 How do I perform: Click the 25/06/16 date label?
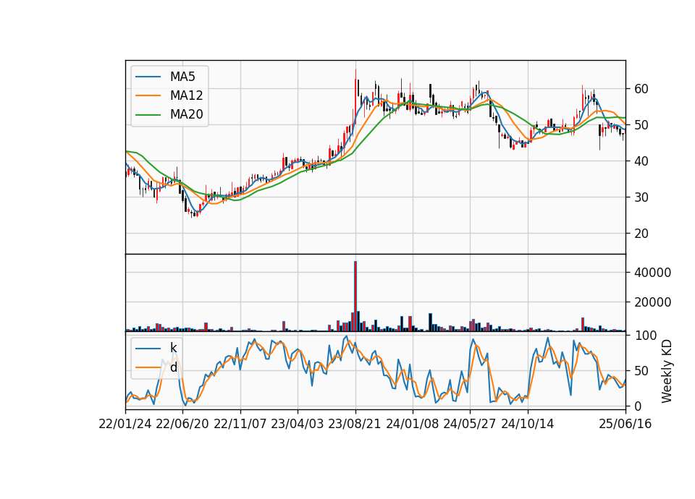625,424
